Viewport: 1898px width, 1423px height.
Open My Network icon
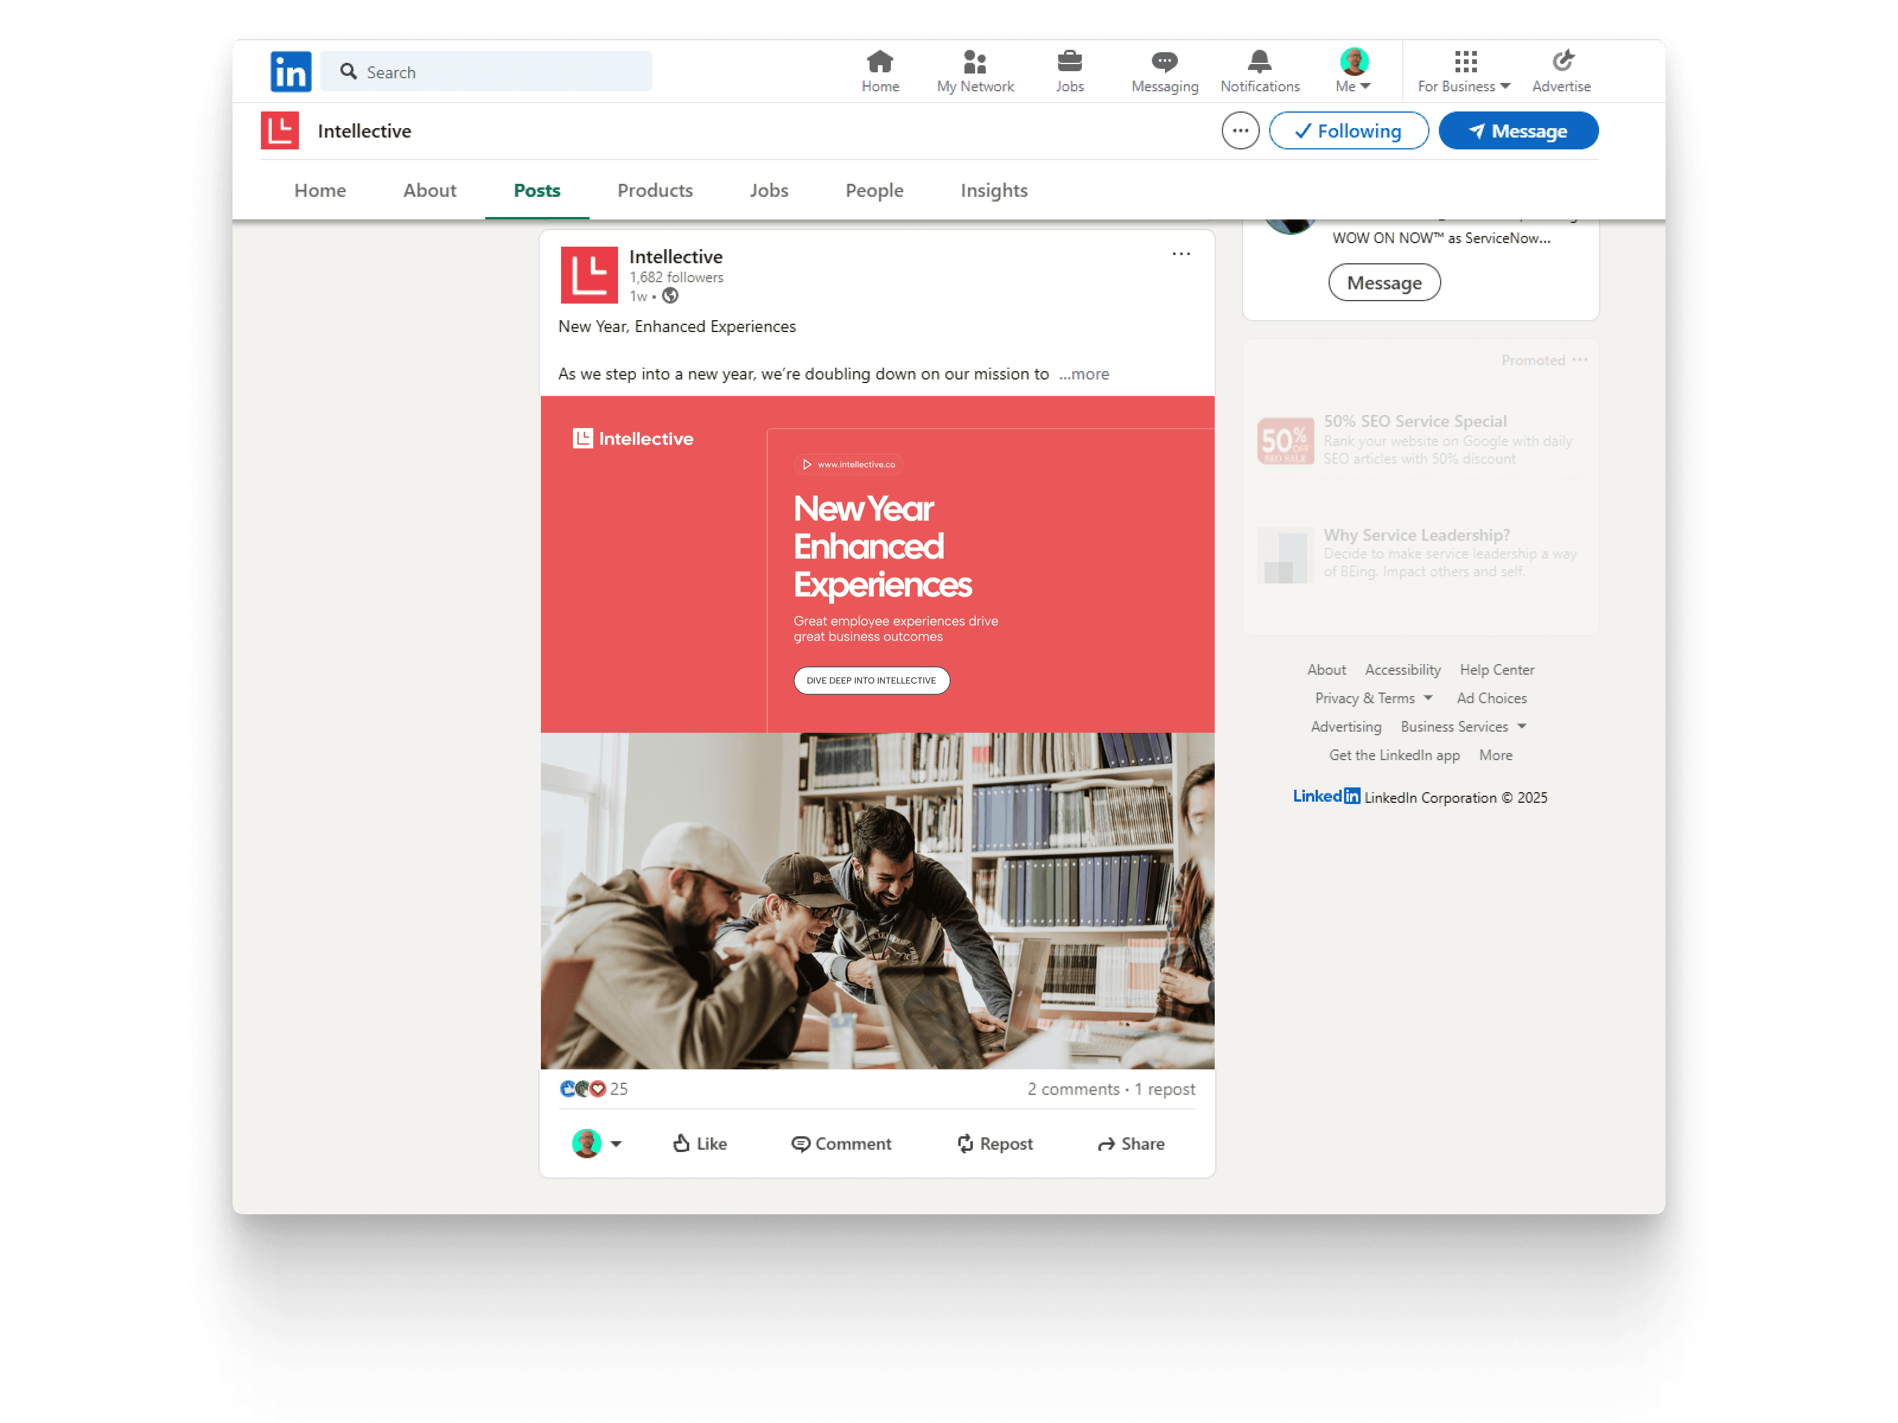(x=975, y=62)
